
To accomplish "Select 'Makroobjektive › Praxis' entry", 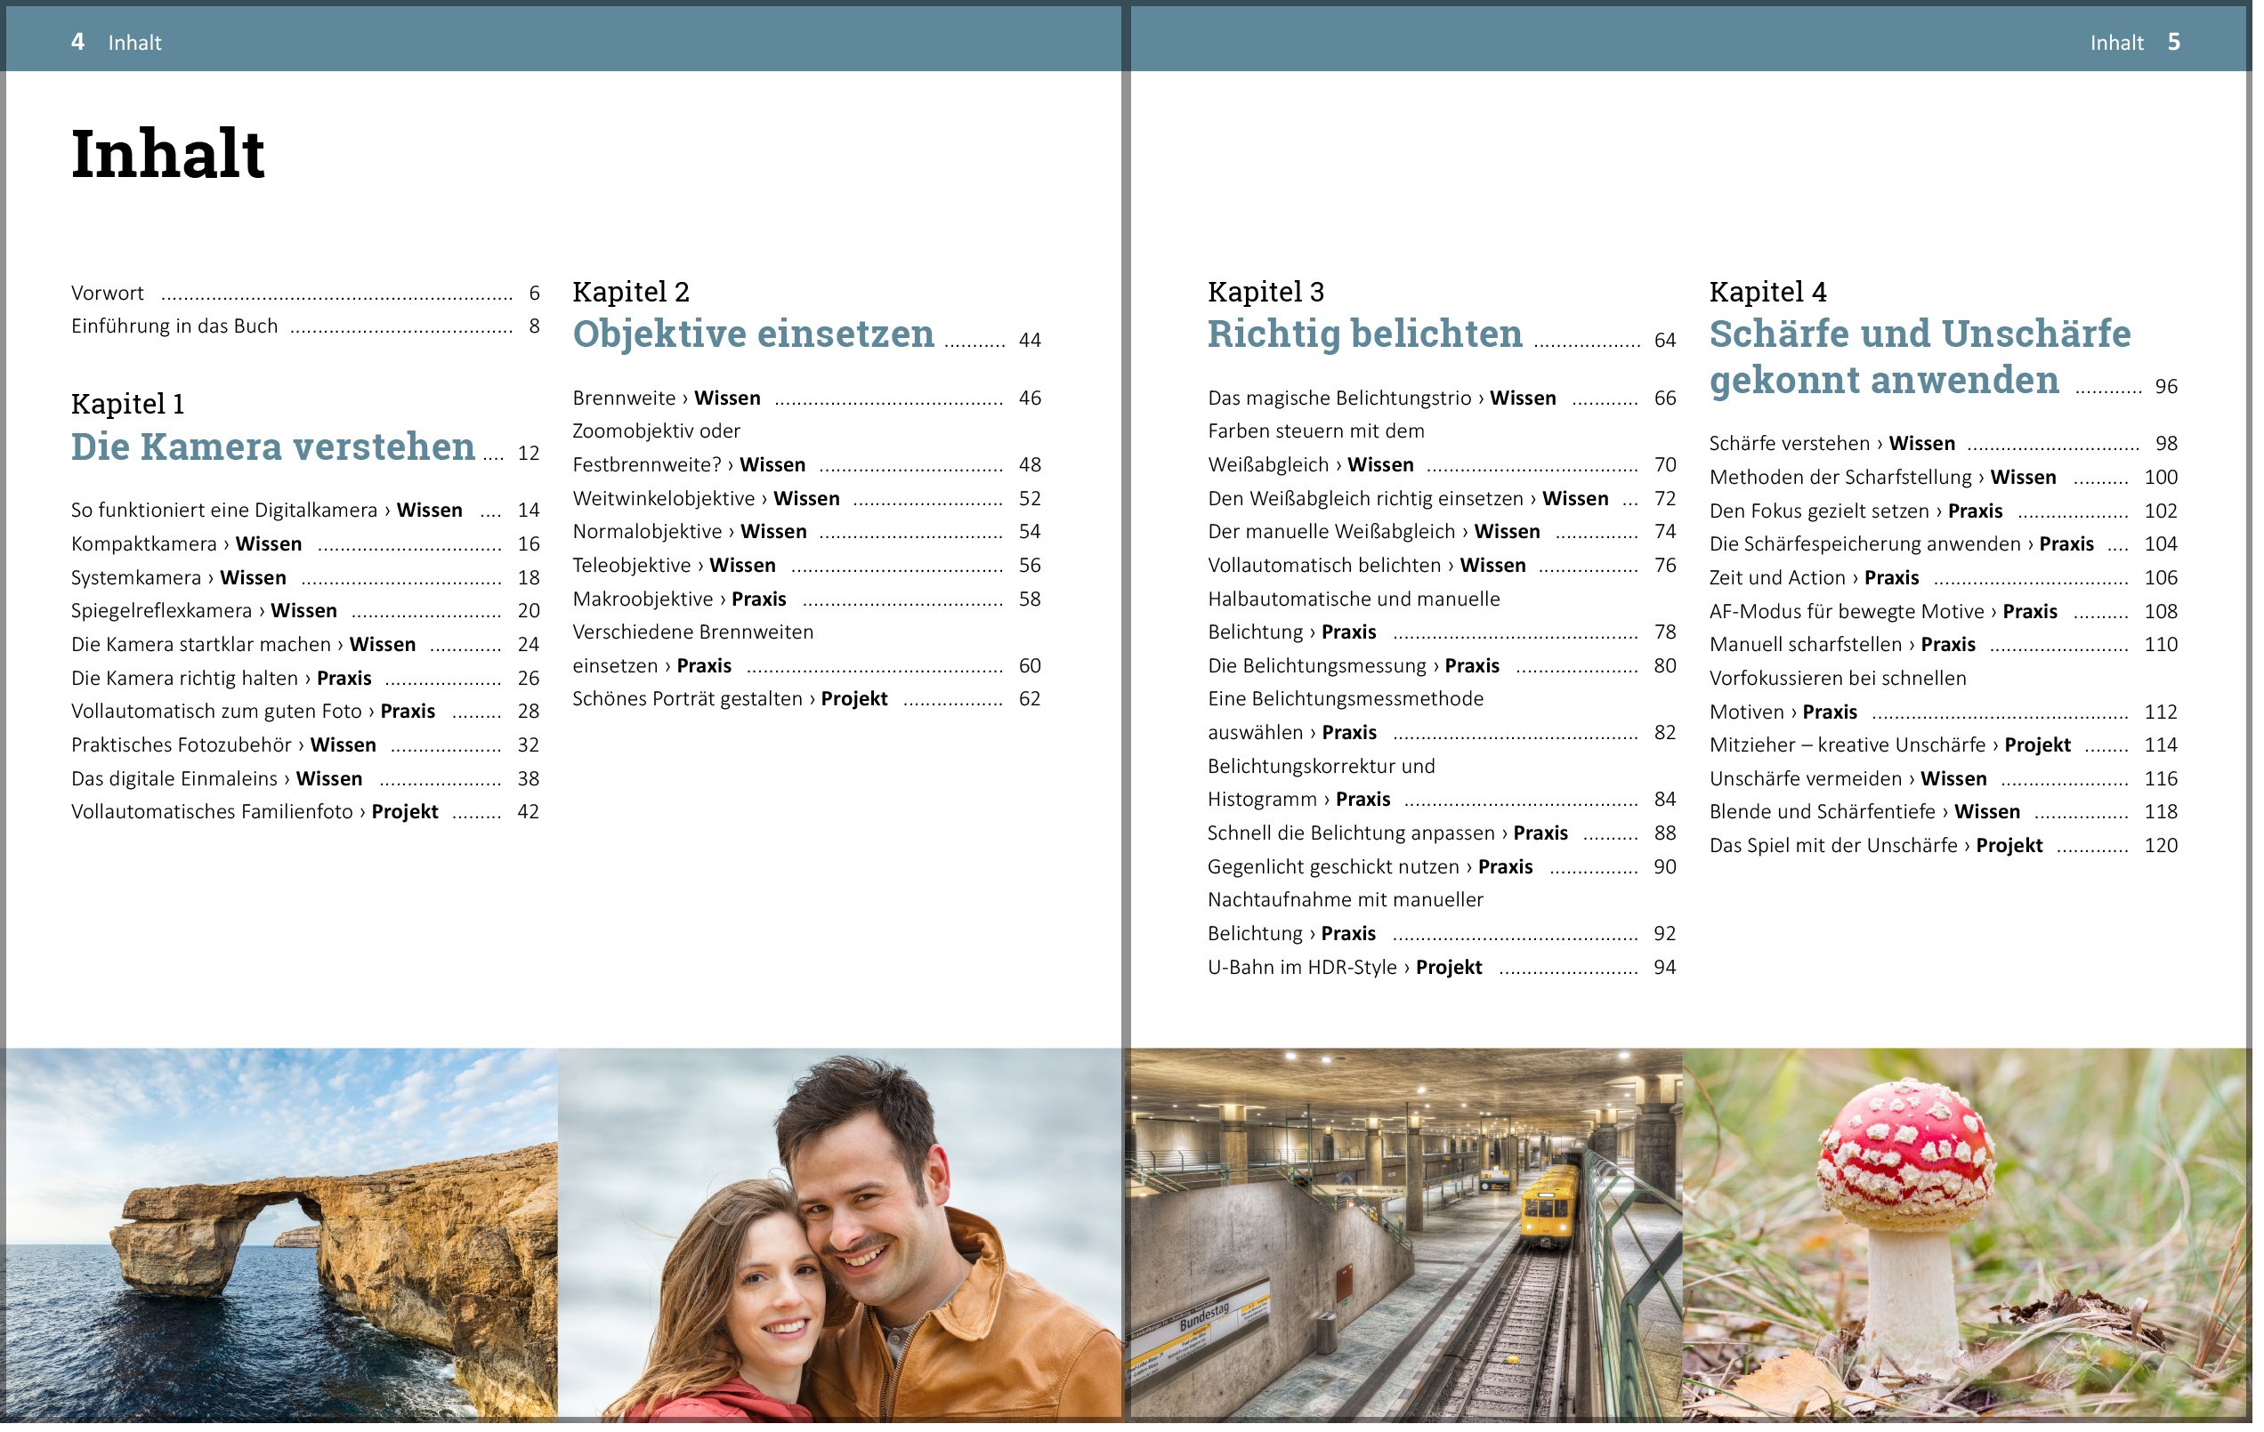I will click(806, 599).
